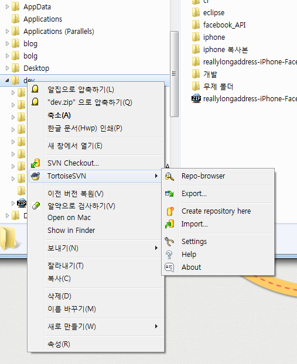Collapse the dev tree node

(7, 81)
